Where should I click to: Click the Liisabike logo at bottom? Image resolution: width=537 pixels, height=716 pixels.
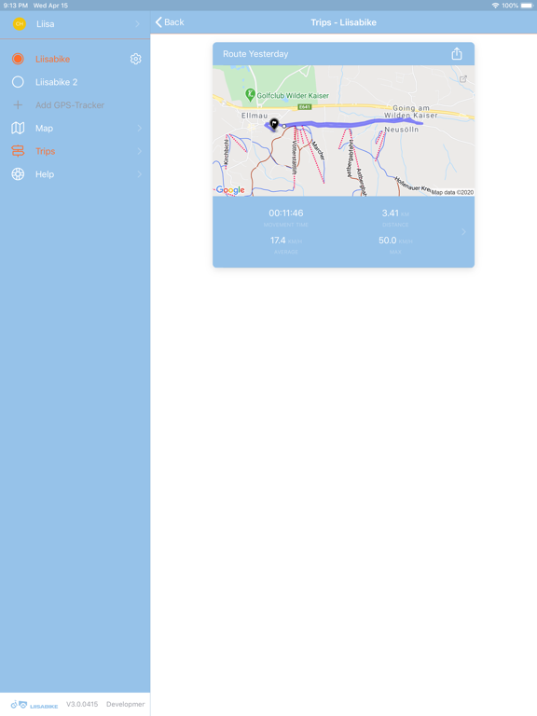point(34,705)
